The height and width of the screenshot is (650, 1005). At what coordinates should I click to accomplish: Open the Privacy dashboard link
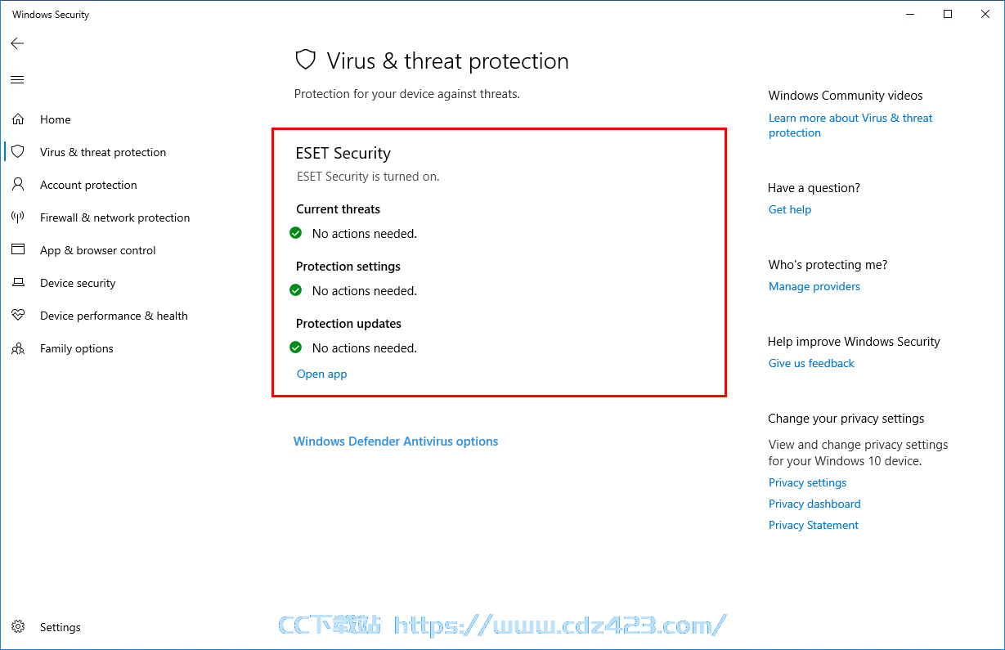pos(814,504)
